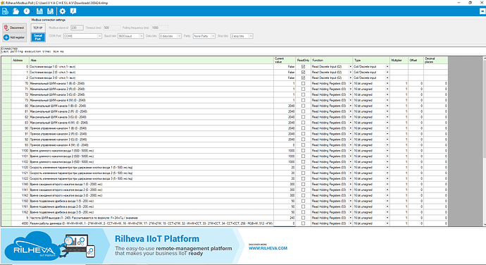Screen dimensions: 486x265
Task: Click the New project file icon
Action: (x=5, y=11)
